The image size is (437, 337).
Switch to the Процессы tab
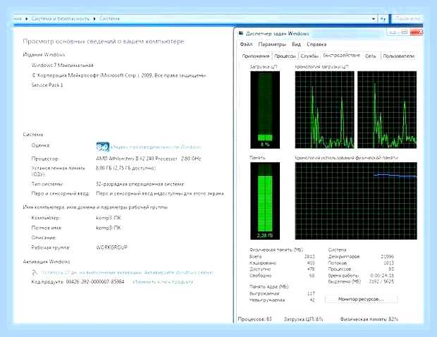285,56
